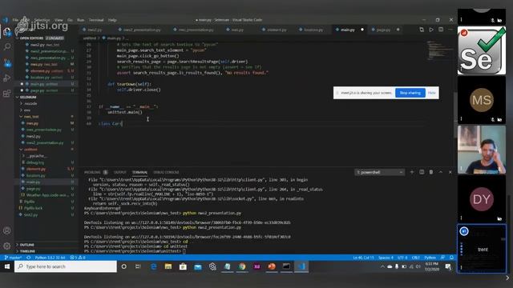Open Source Control view in activity bar

[7, 62]
